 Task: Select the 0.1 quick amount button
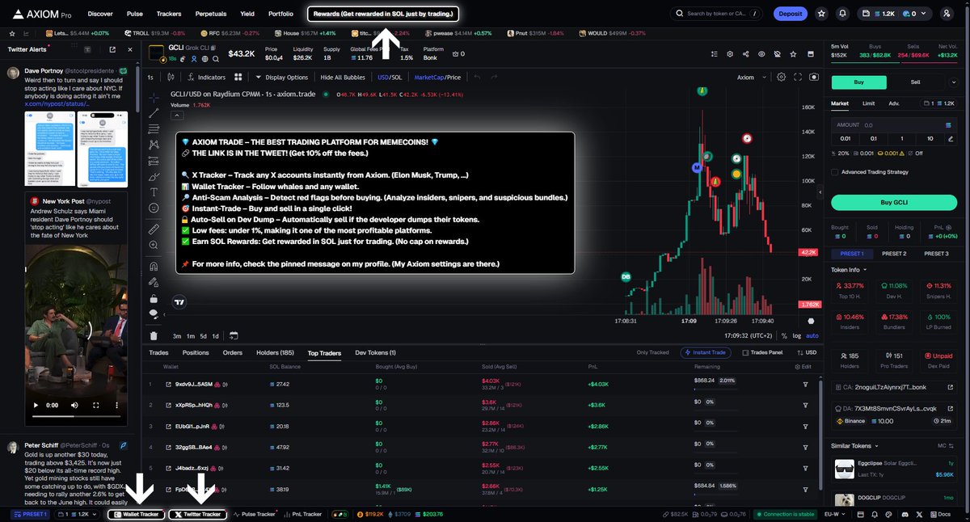873,138
